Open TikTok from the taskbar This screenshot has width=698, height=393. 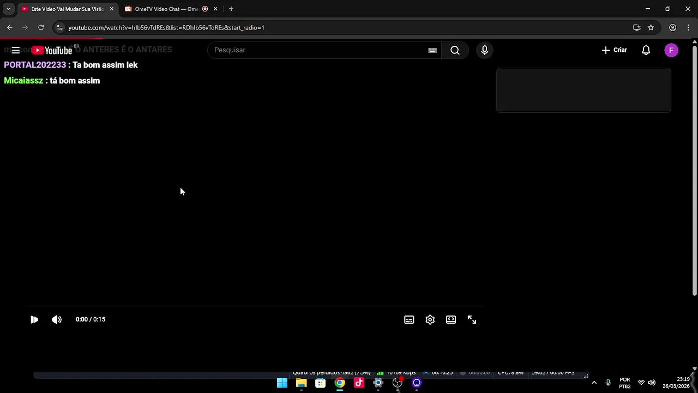(359, 383)
